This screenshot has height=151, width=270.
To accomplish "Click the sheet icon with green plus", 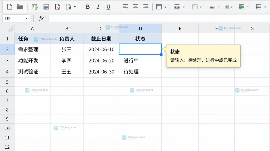I will point(35,7).
